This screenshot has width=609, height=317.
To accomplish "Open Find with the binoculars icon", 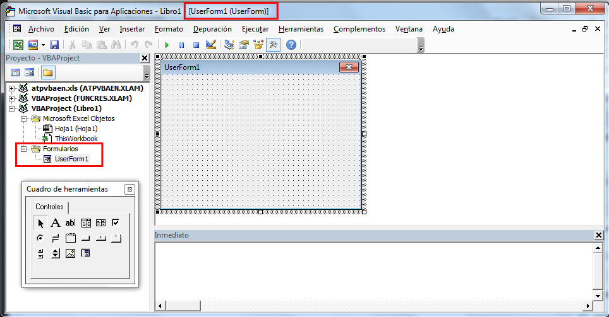I will click(x=116, y=45).
